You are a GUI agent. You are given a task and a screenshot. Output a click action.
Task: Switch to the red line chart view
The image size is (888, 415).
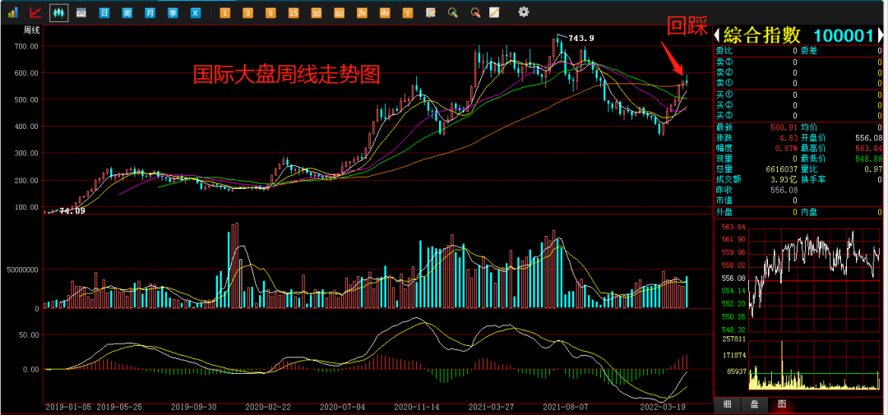coord(35,12)
